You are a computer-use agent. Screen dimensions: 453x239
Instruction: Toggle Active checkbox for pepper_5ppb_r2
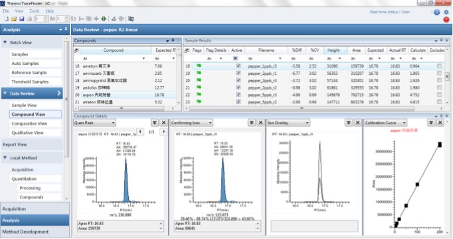coord(238,102)
